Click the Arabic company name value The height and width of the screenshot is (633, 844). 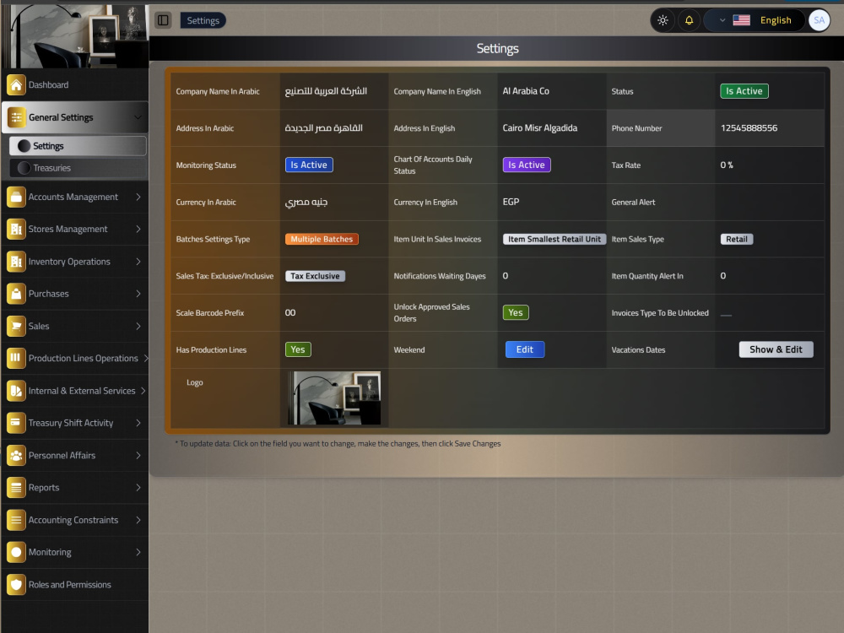click(326, 91)
